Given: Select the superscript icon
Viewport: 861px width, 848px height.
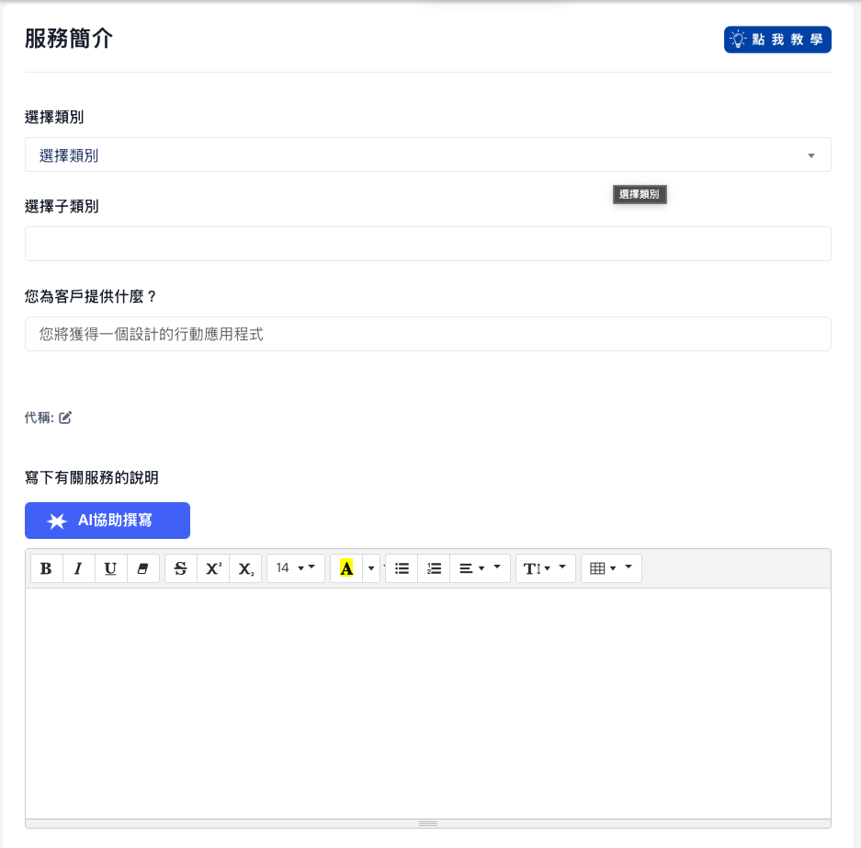Looking at the screenshot, I should tap(212, 567).
